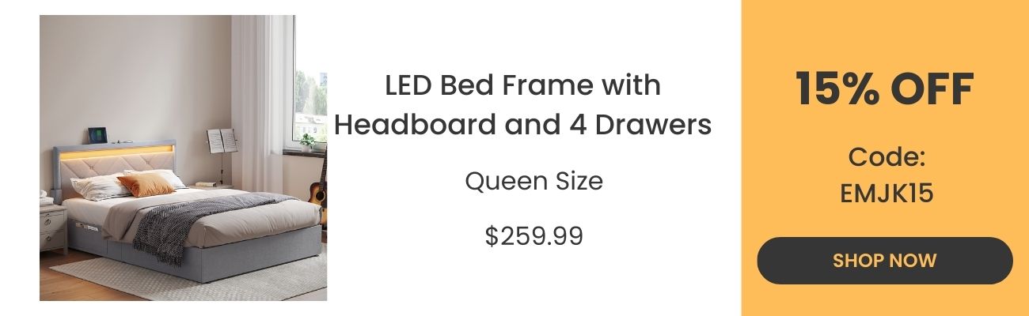Click the orange pillow on the bed

coord(146,185)
